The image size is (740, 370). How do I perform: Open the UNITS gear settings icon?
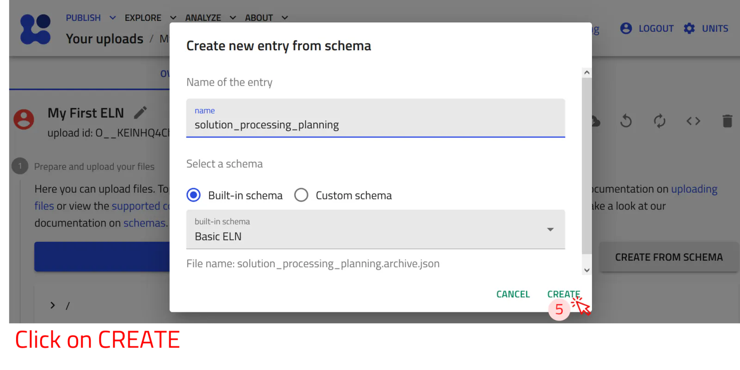(689, 29)
